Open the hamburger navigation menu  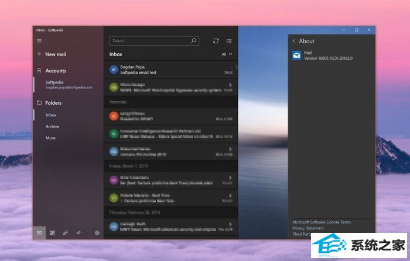(39, 41)
